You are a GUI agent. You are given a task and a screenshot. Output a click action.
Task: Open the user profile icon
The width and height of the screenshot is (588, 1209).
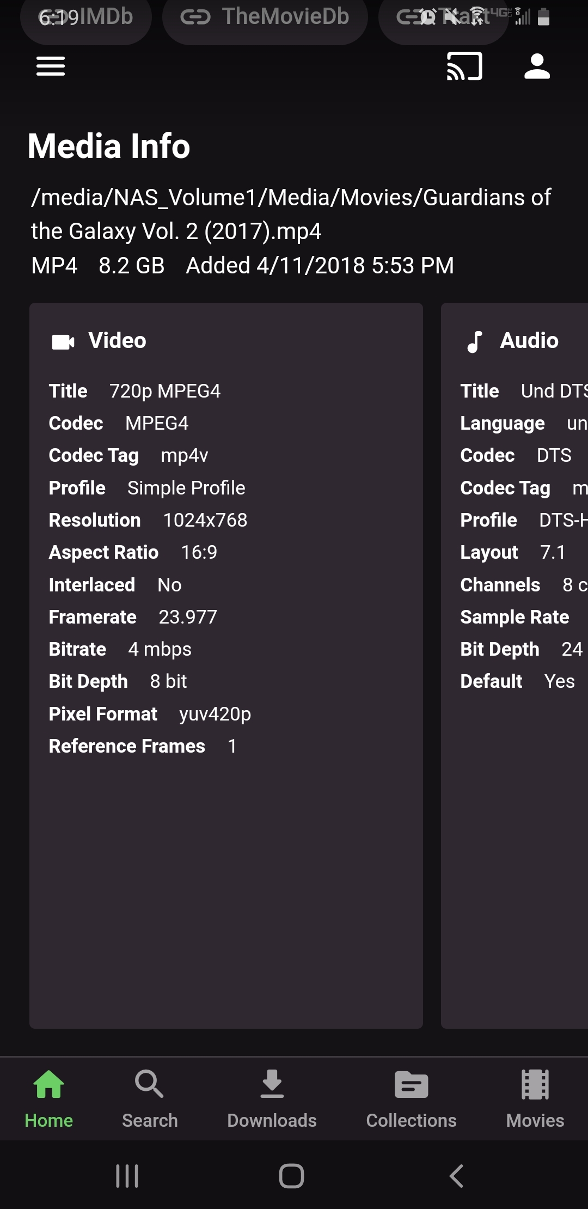[x=537, y=66]
